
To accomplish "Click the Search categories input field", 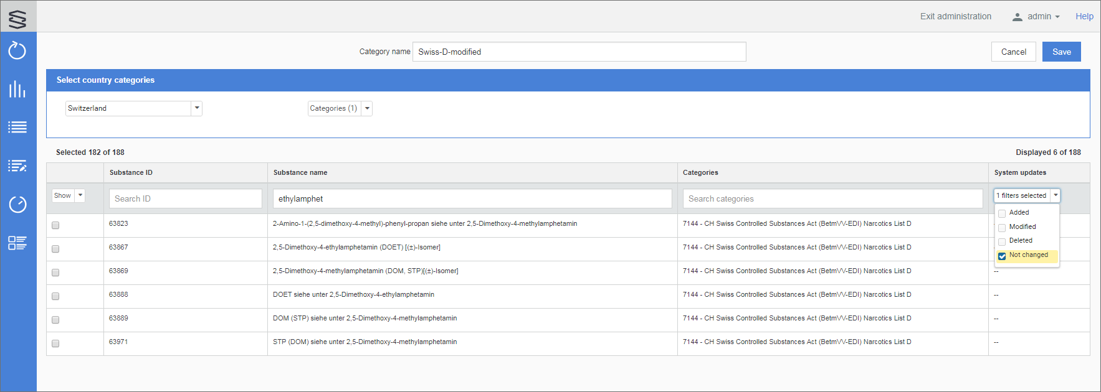I will pyautogui.click(x=833, y=199).
